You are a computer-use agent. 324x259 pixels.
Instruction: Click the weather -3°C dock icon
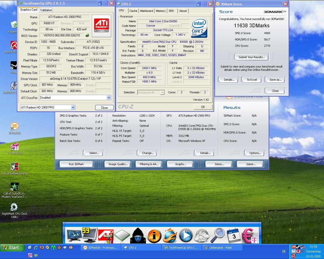(x=202, y=236)
